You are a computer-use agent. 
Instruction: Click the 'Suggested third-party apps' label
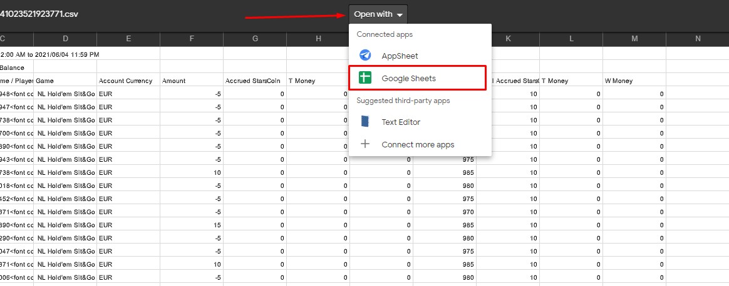pos(403,100)
